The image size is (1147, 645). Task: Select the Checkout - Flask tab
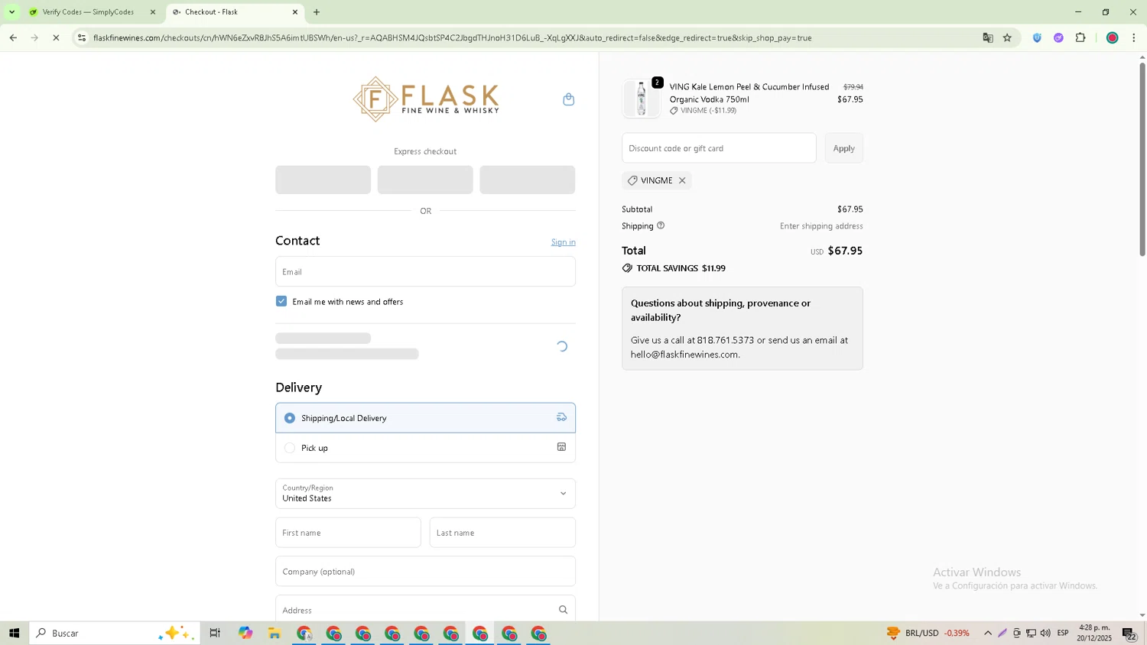[x=234, y=12]
